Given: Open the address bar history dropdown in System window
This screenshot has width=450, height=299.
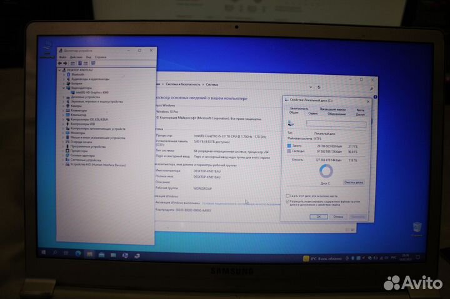Looking at the screenshot, I should 311,87.
